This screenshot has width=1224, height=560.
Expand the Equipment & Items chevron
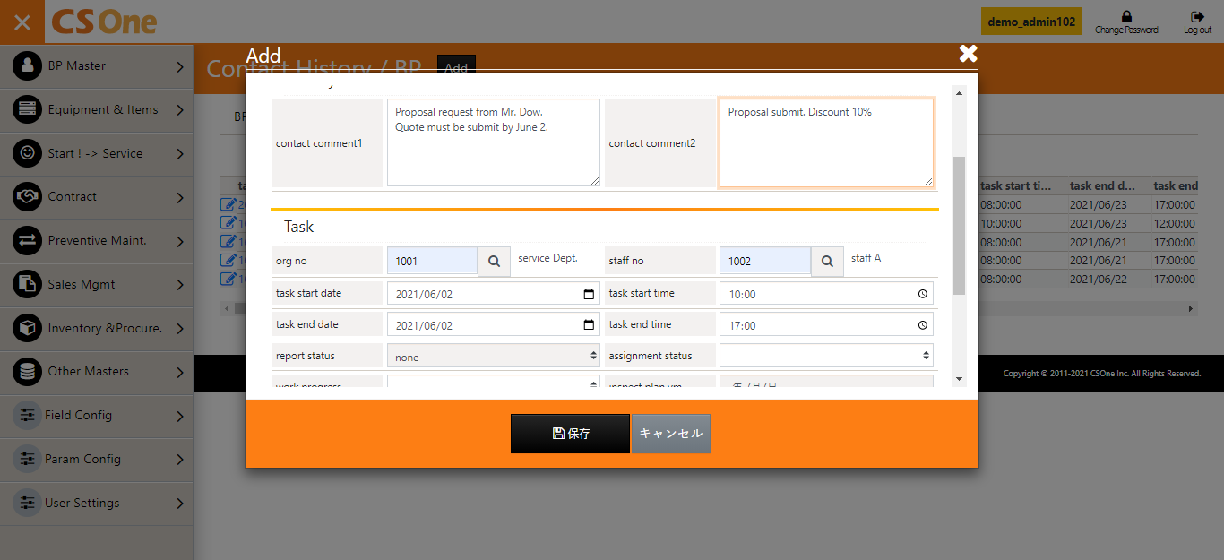click(x=179, y=110)
